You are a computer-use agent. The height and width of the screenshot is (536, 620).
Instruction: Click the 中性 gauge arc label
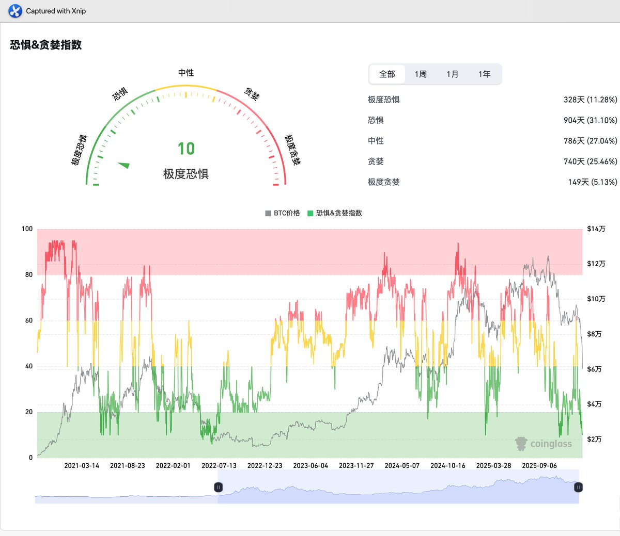[x=186, y=73]
